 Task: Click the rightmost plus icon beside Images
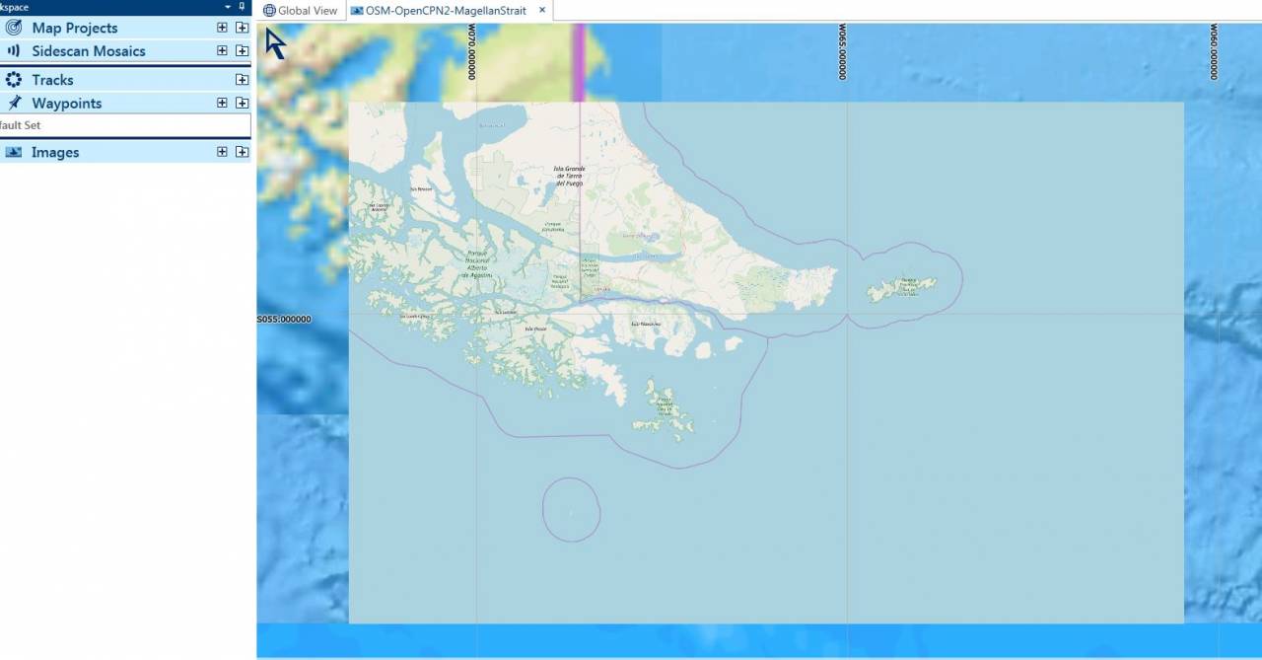coord(242,152)
